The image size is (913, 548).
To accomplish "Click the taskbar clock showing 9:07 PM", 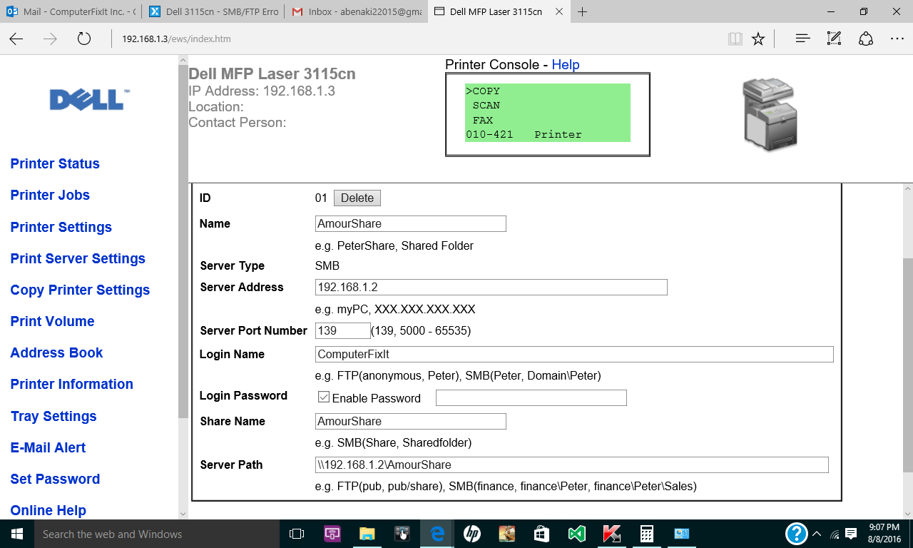I will point(884,534).
